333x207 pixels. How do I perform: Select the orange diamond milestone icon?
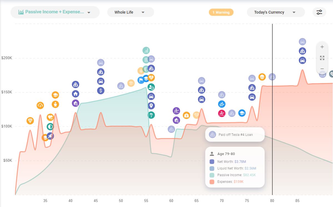pos(30,121)
